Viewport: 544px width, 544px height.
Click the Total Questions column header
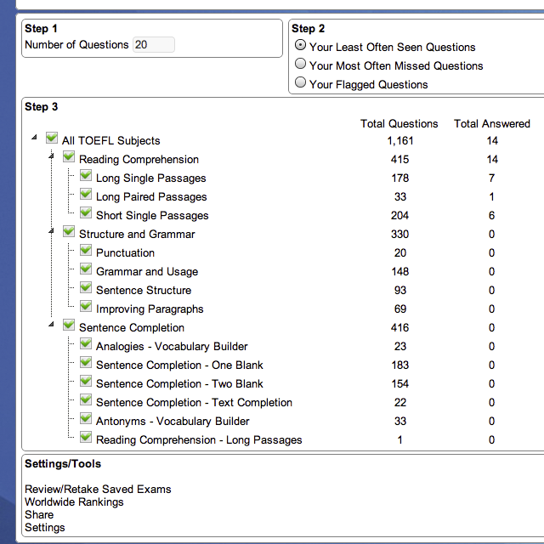point(399,124)
